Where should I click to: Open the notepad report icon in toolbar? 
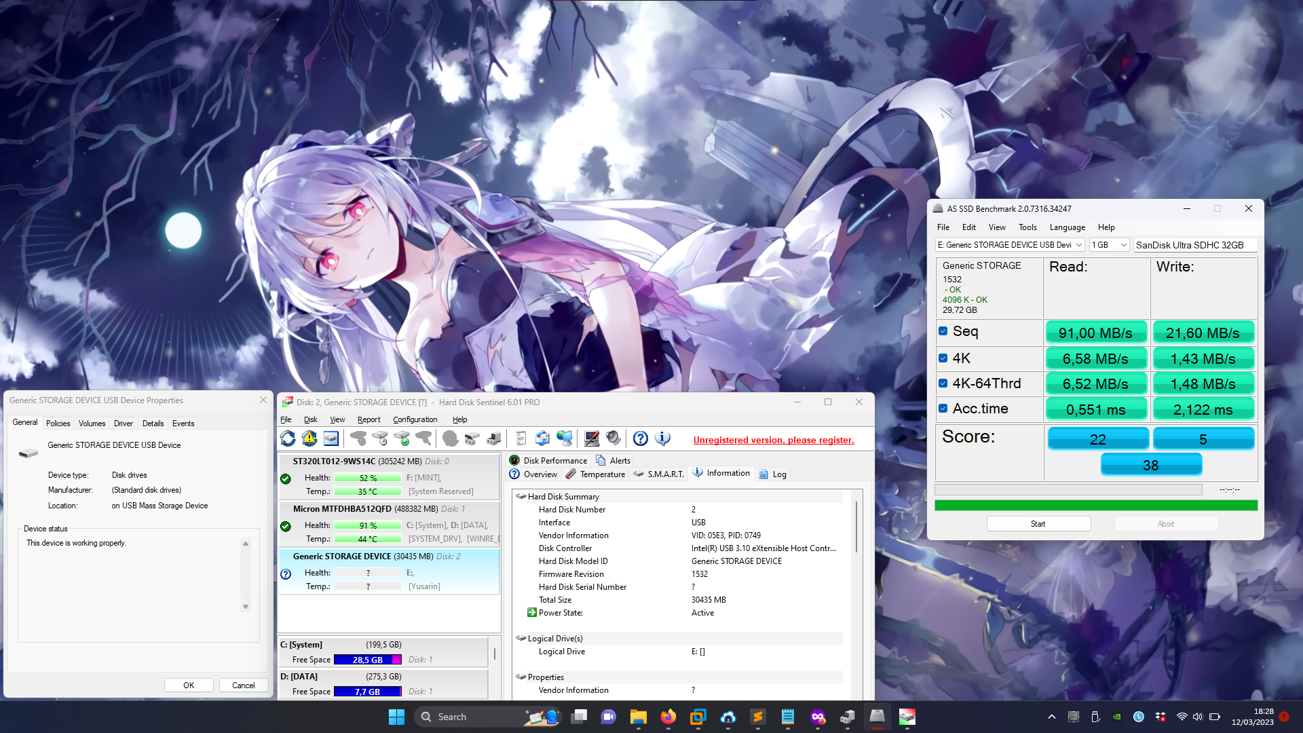coord(521,438)
